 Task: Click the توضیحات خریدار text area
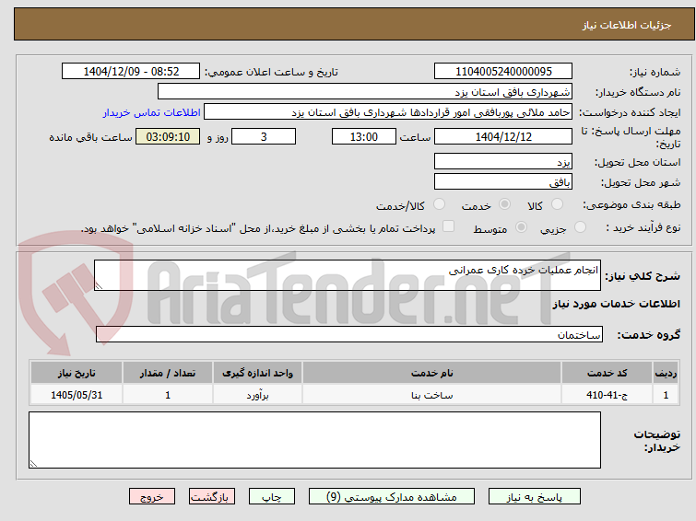pyautogui.click(x=314, y=440)
